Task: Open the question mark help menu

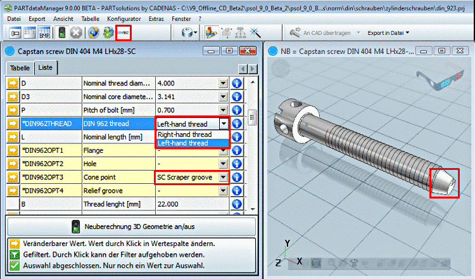Action: click(200, 19)
